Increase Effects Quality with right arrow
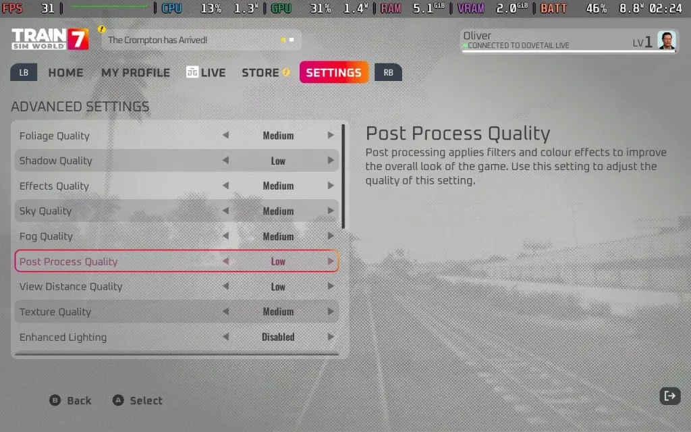The width and height of the screenshot is (691, 432). coord(331,186)
